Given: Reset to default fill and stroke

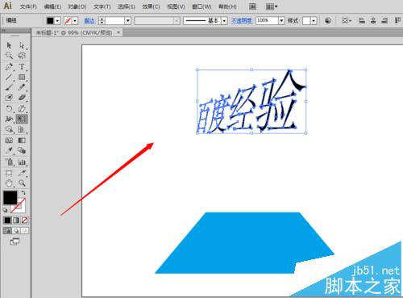Looking at the screenshot, I should (5, 210).
